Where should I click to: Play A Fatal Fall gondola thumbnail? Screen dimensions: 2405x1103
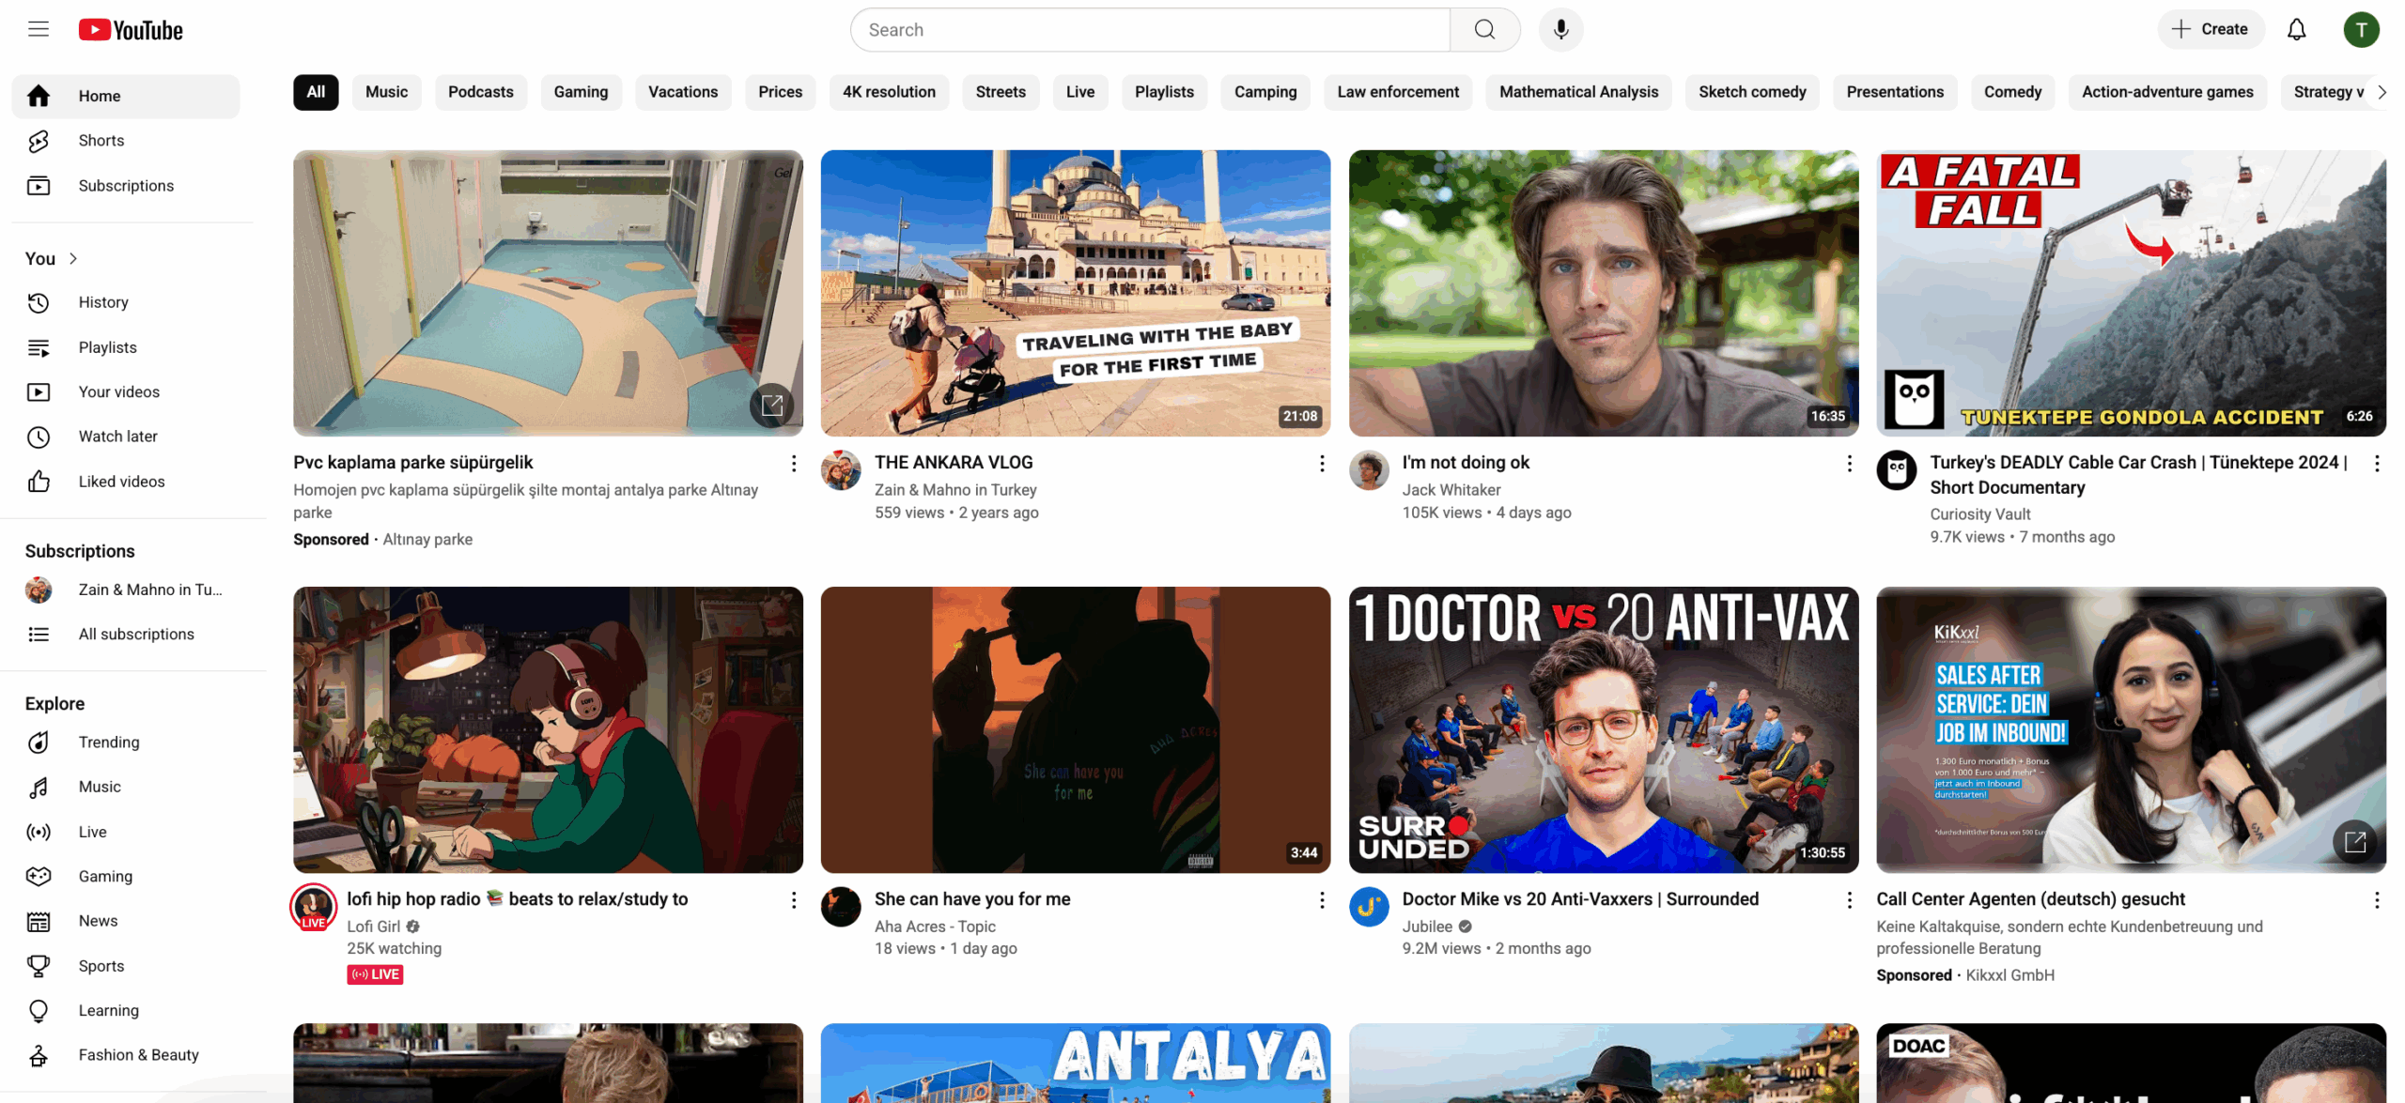pos(2131,293)
